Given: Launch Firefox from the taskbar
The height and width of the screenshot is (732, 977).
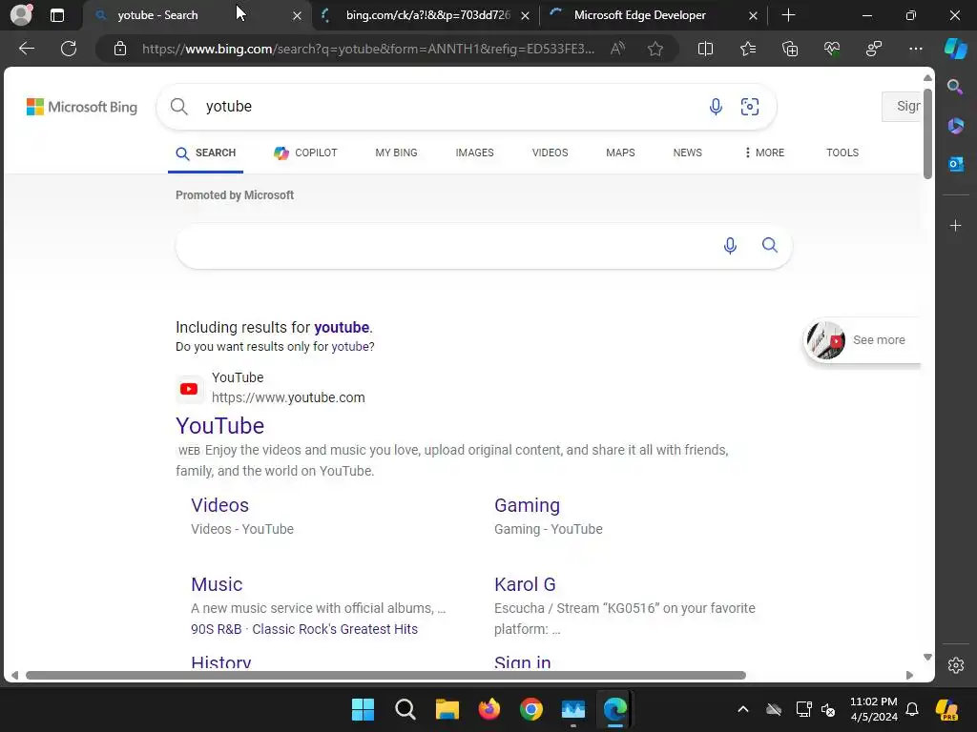Looking at the screenshot, I should click(489, 709).
